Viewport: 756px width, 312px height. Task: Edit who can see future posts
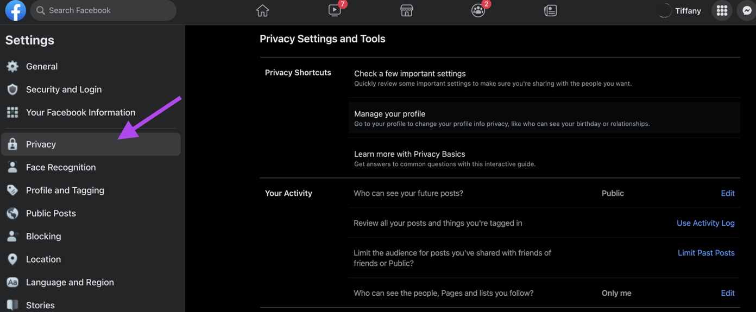click(x=728, y=193)
